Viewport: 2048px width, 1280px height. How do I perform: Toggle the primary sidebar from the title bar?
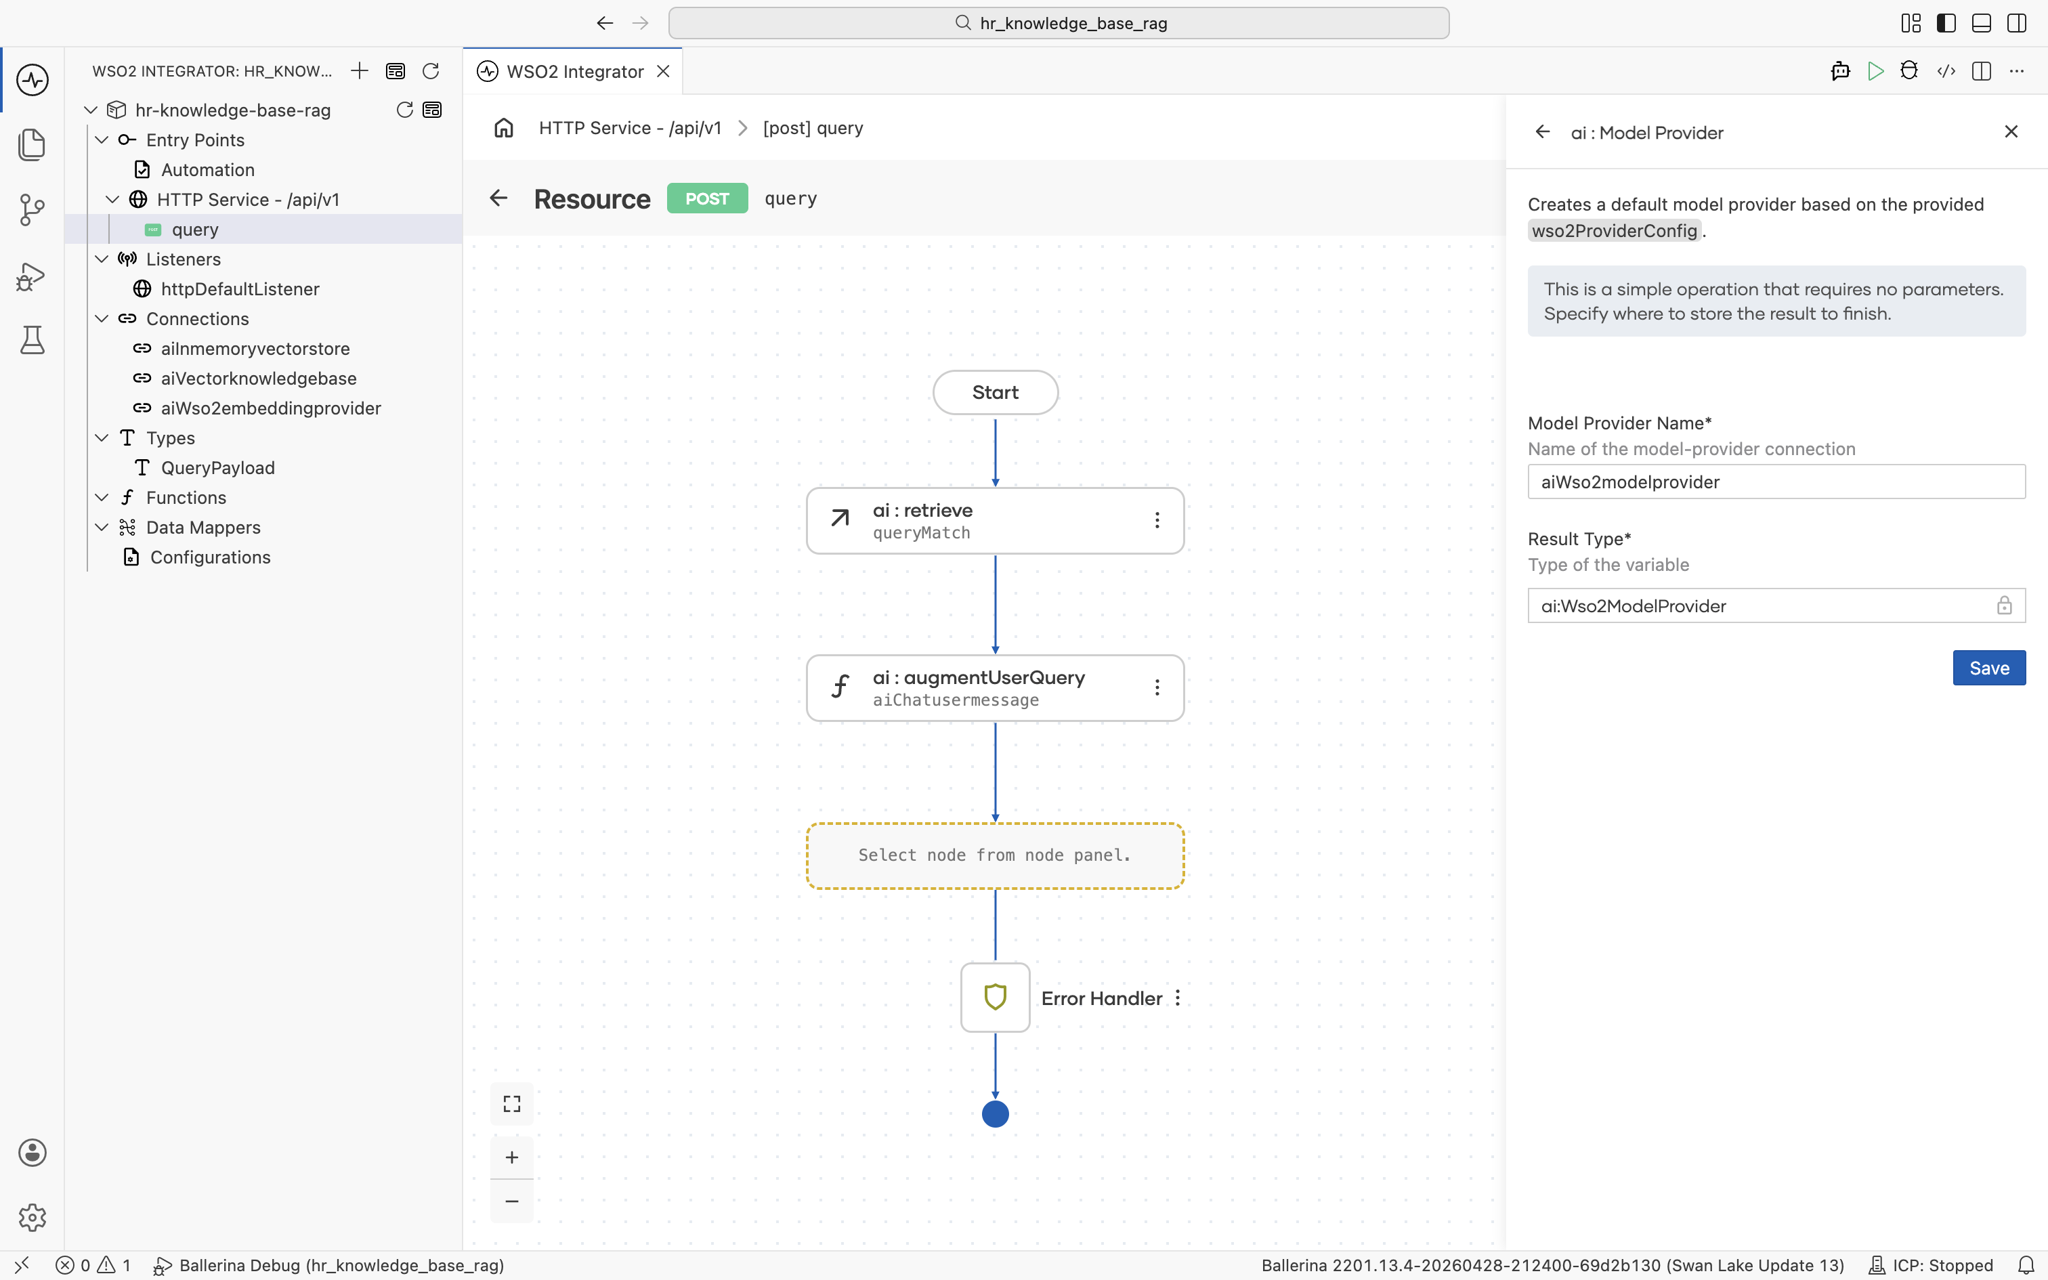pyautogui.click(x=1946, y=23)
